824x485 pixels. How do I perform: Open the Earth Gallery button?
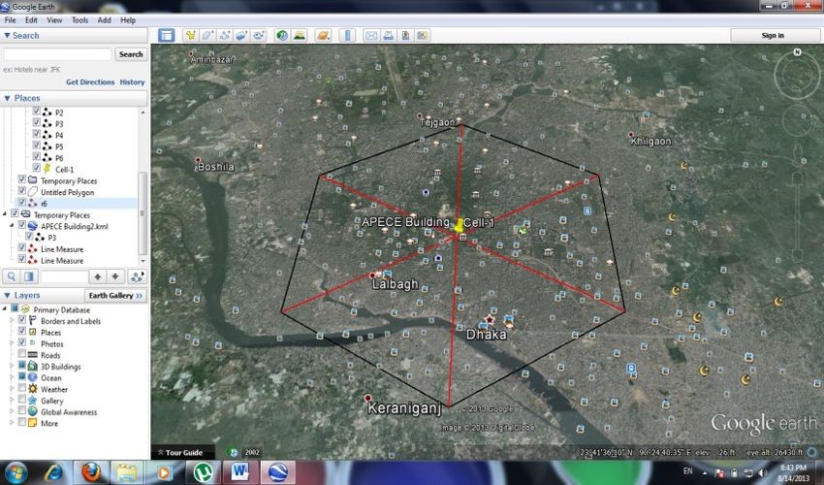115,296
